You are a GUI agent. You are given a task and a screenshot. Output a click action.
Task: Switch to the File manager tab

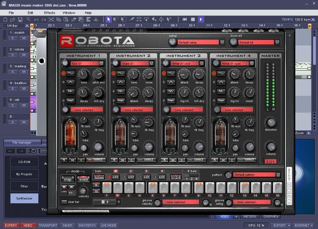[x=22, y=143]
